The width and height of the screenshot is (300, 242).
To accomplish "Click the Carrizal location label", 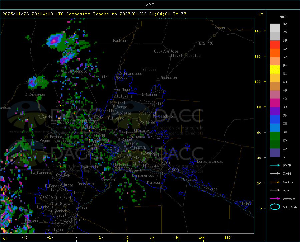I will [x=109, y=180].
